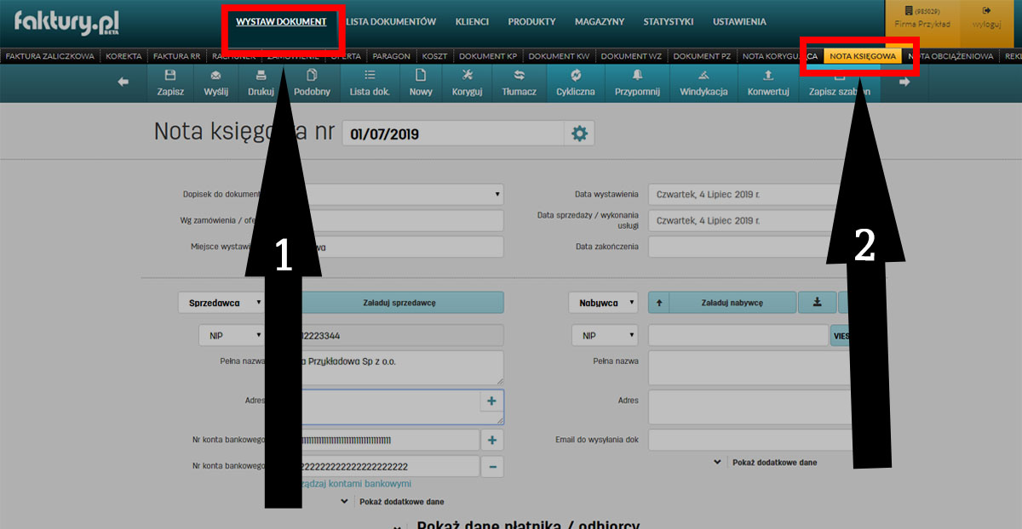Open the Lista dok. toolbar icon
Image resolution: width=1022 pixels, height=529 pixels.
[370, 75]
